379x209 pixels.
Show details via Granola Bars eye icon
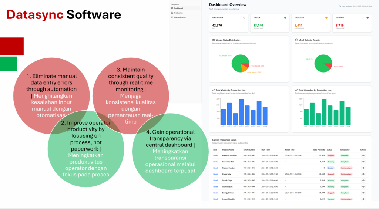tap(363, 186)
